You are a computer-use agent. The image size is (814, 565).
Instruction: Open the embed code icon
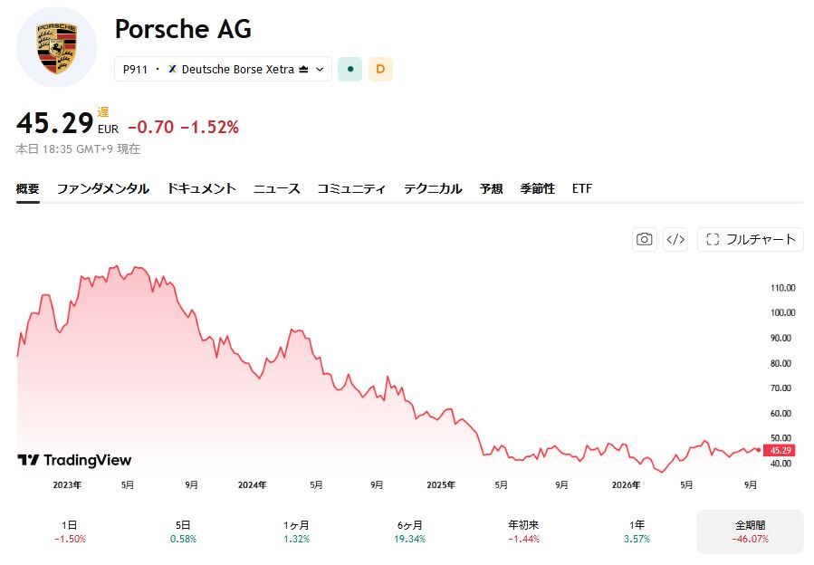coord(675,239)
